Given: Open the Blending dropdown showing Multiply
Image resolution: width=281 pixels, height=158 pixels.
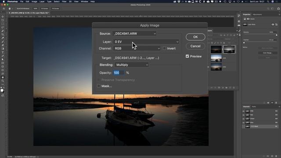Looking at the screenshot, I should tap(132, 65).
